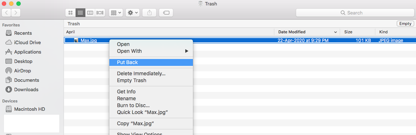The image size is (416, 135).
Task: Click the Macintosh HD drive icon
Action: 9,109
